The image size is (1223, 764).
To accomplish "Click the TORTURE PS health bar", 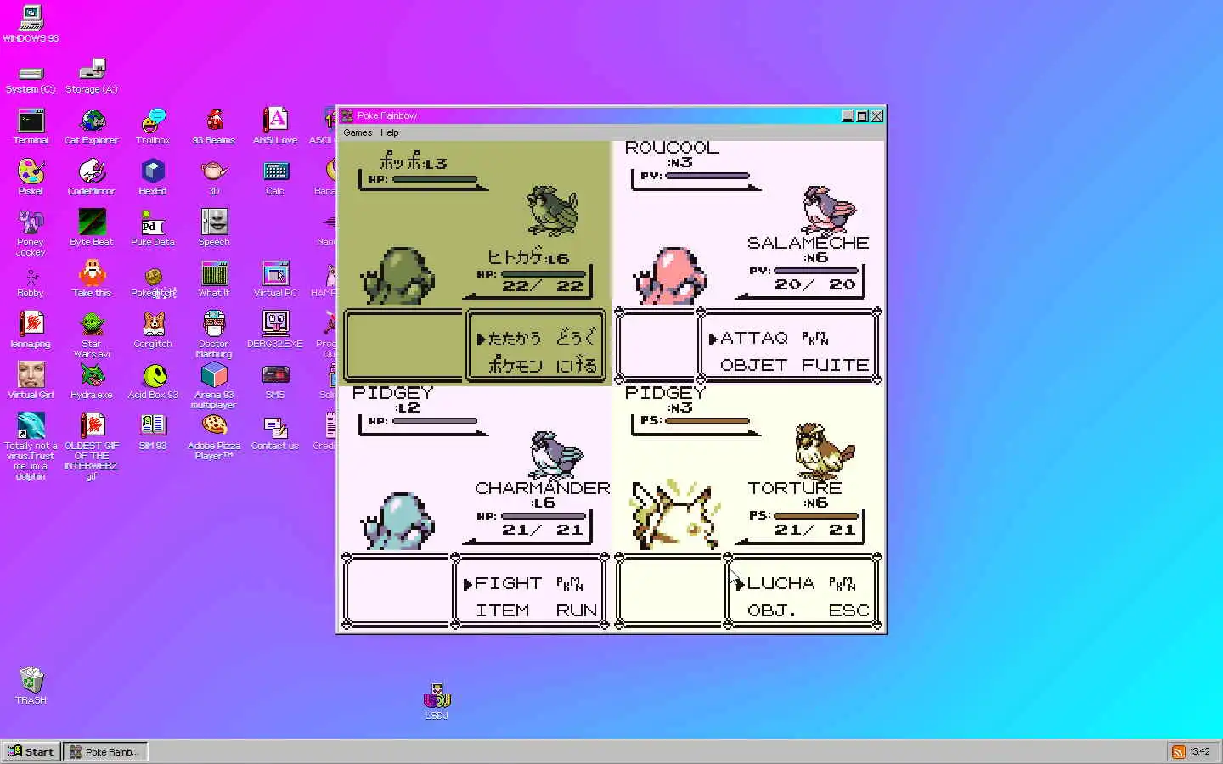I will pos(816,516).
